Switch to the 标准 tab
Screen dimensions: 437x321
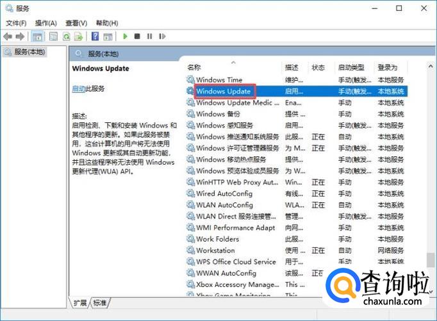(x=101, y=302)
